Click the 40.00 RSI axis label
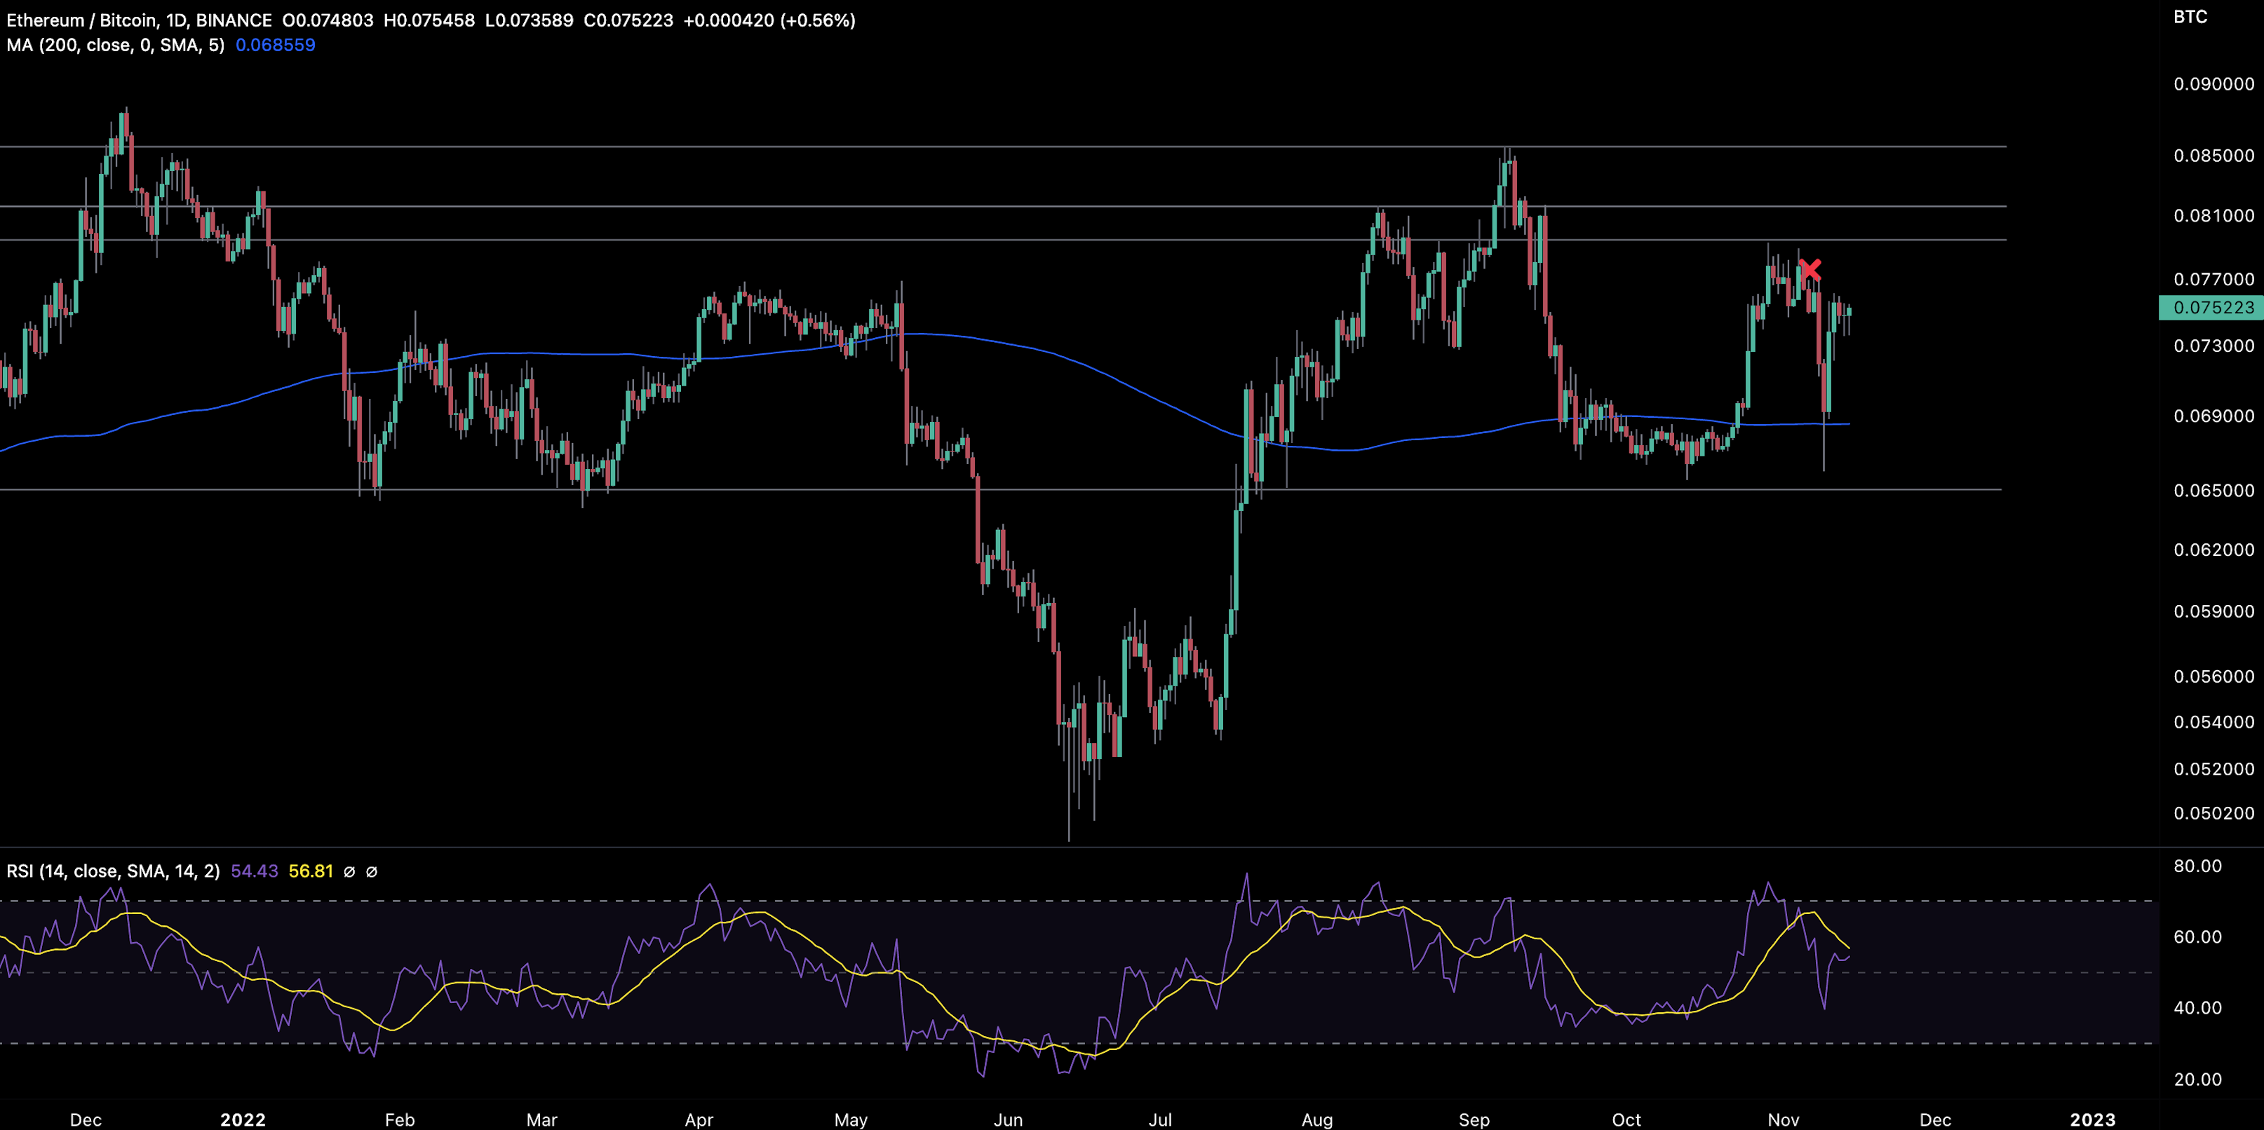Viewport: 2264px width, 1130px height. pyautogui.click(x=2197, y=1008)
